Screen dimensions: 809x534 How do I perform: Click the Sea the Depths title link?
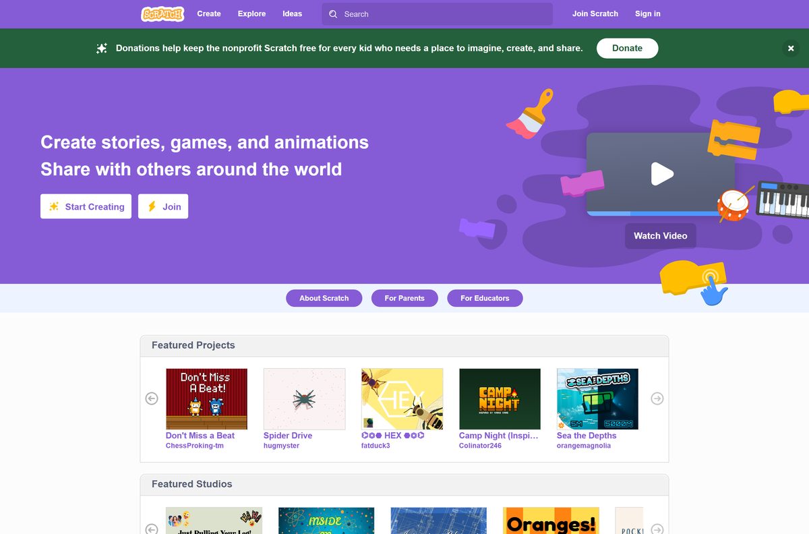pos(587,436)
